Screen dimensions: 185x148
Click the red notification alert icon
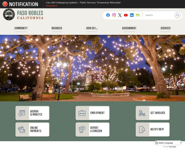tap(5, 4)
